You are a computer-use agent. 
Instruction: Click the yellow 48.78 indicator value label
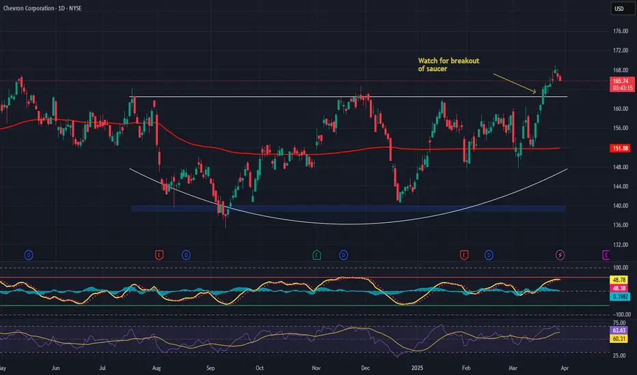coord(619,280)
